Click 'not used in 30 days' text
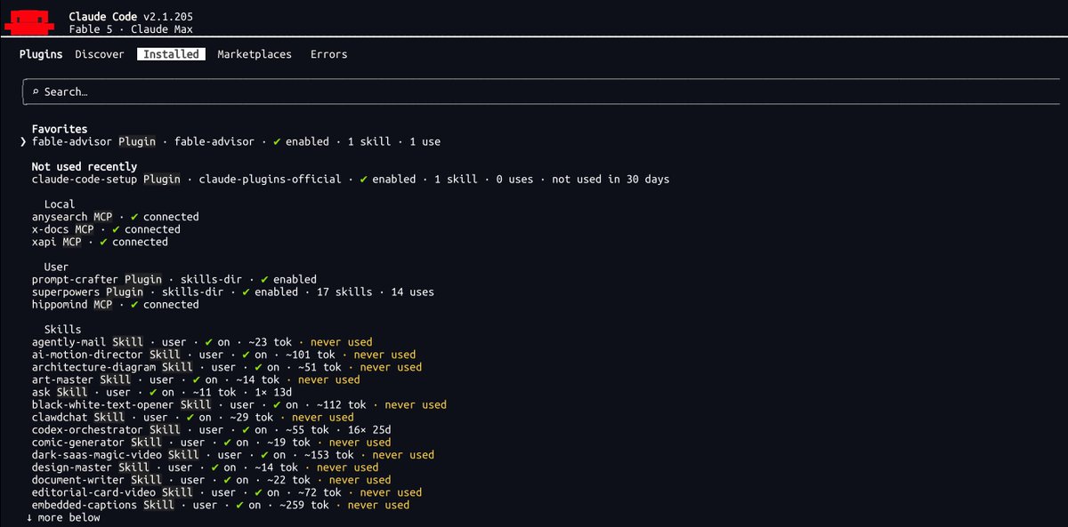 pyautogui.click(x=611, y=179)
